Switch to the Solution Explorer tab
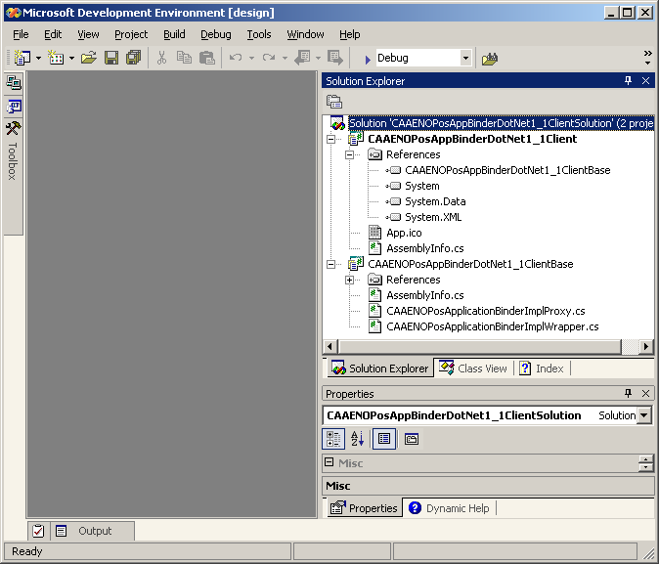 380,369
